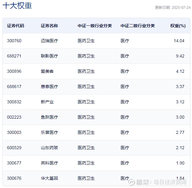Click the weight value 1.90
Screen dimensions: 192x188
click(x=180, y=163)
